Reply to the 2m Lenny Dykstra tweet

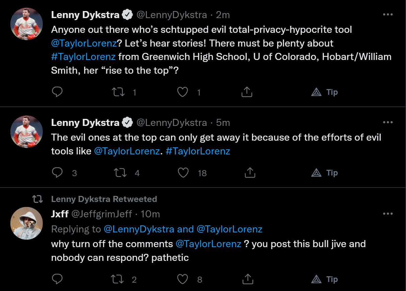pyautogui.click(x=58, y=92)
